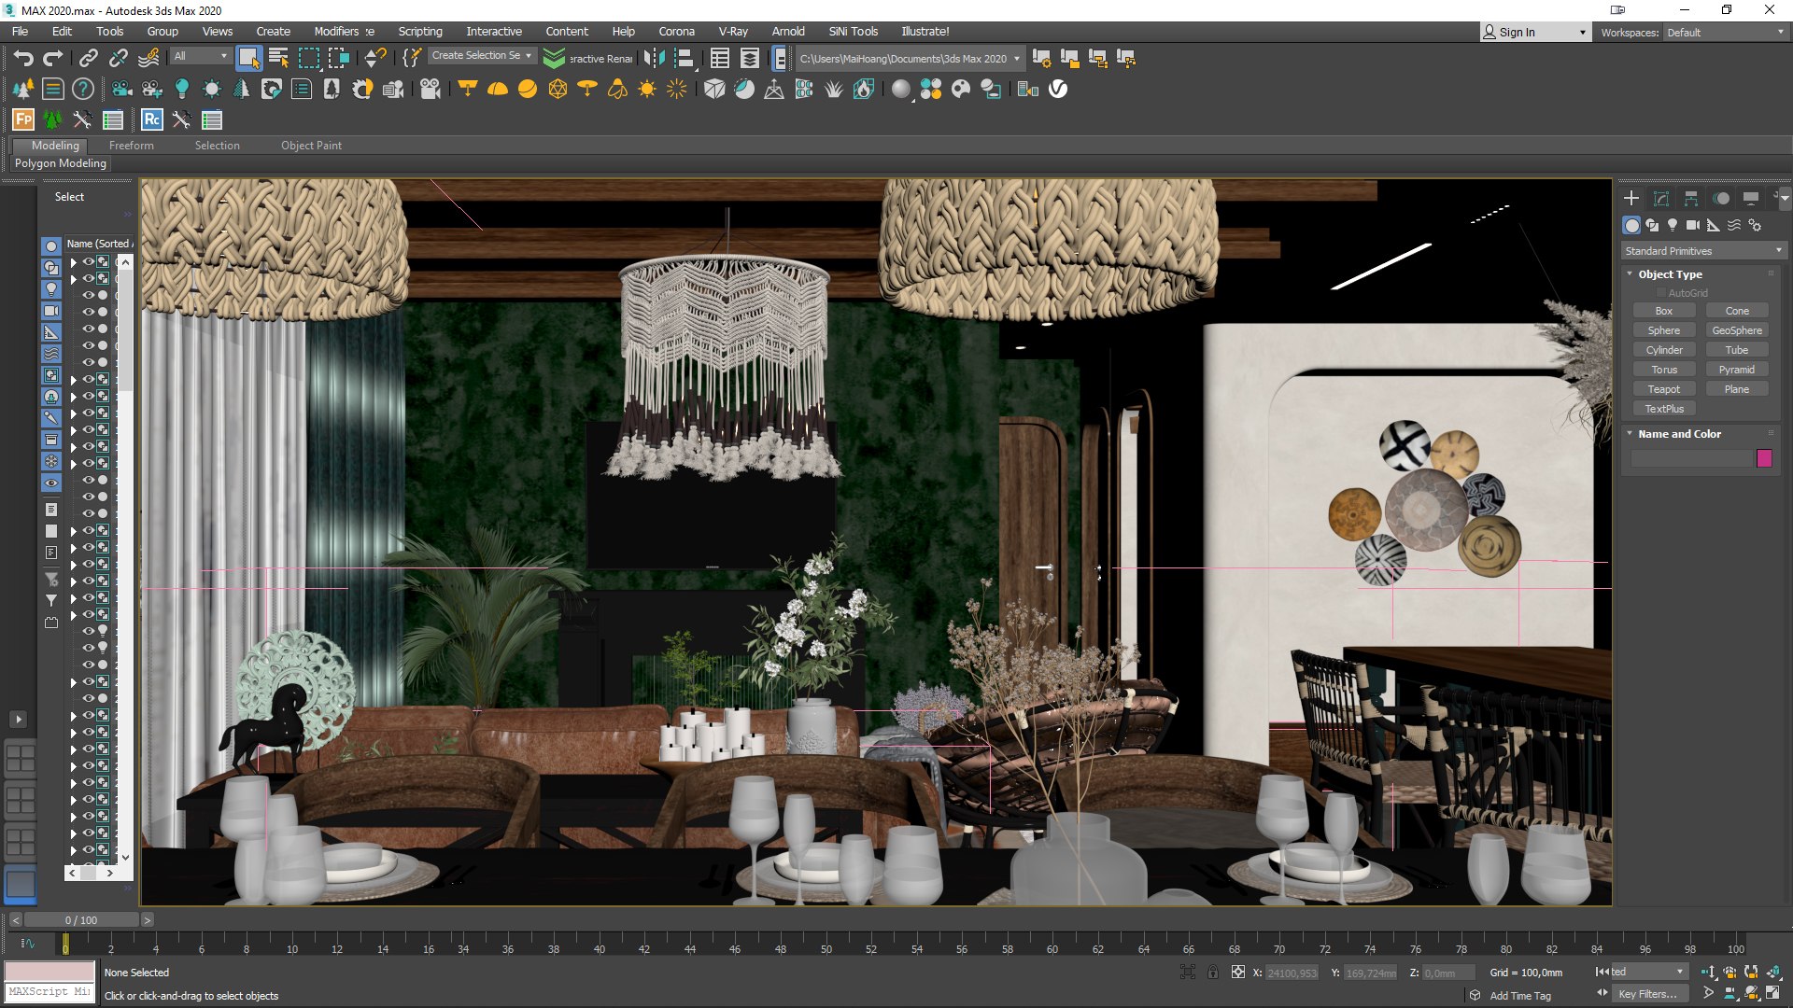This screenshot has height=1008, width=1793.
Task: Open the All selection filter dropdown
Action: point(201,56)
